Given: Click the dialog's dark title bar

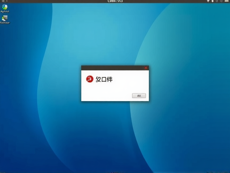Looking at the screenshot, I should click(x=112, y=68).
